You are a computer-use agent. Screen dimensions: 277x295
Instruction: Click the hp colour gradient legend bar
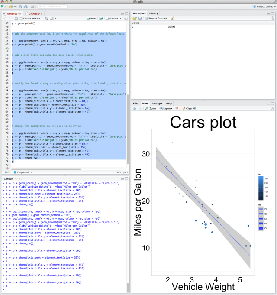pyautogui.click(x=261, y=188)
